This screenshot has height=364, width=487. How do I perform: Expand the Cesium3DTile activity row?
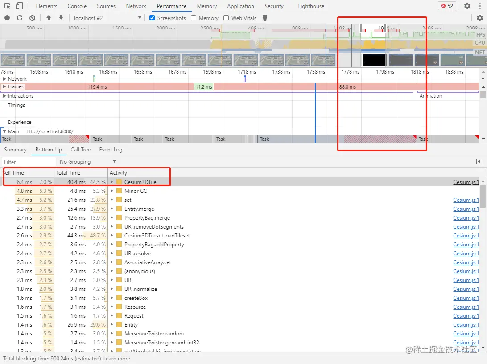111,182
